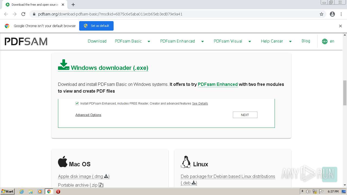Click Windows downloader (.exe) link

[x=110, y=68]
